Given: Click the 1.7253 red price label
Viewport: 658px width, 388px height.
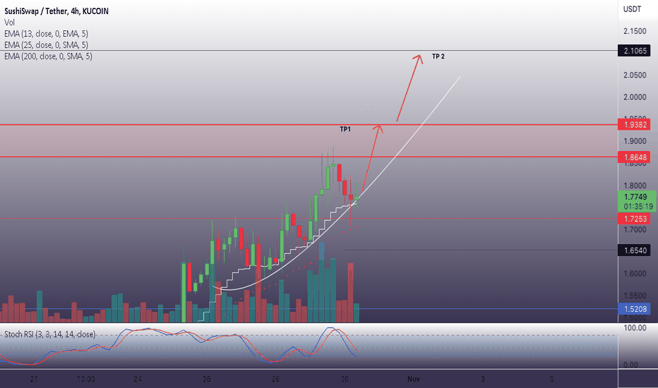Looking at the screenshot, I should coord(634,219).
